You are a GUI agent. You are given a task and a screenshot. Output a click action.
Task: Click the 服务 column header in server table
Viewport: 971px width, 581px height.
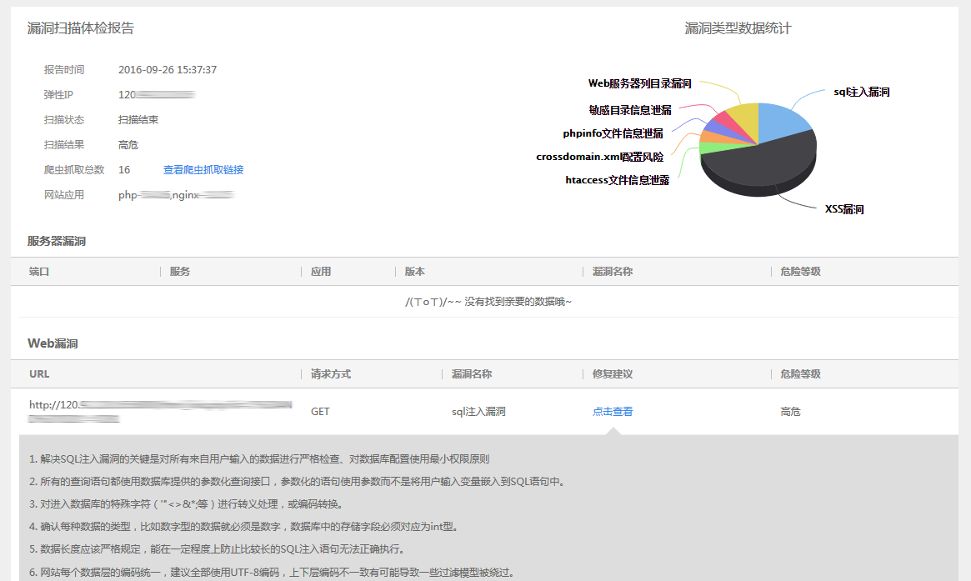click(x=179, y=272)
